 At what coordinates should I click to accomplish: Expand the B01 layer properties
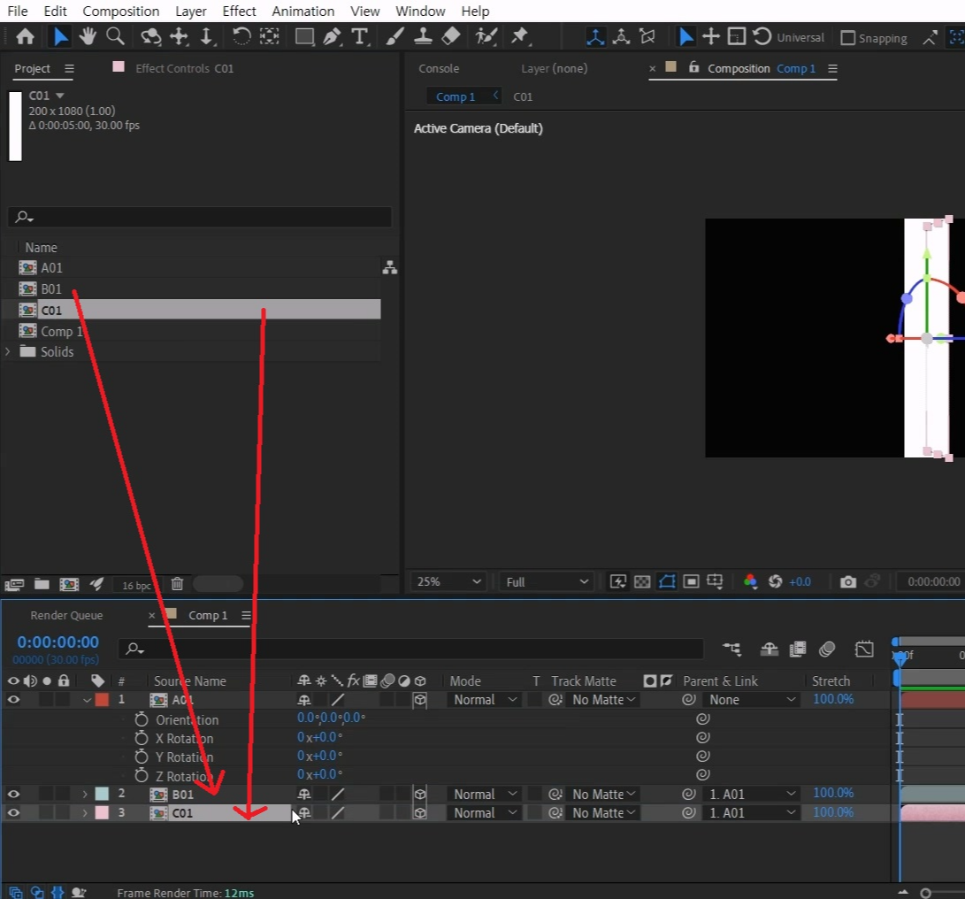point(85,795)
